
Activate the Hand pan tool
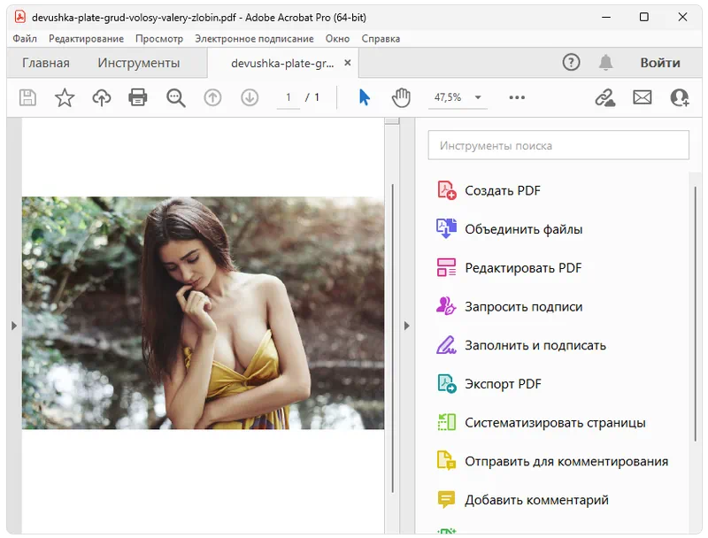(x=401, y=97)
